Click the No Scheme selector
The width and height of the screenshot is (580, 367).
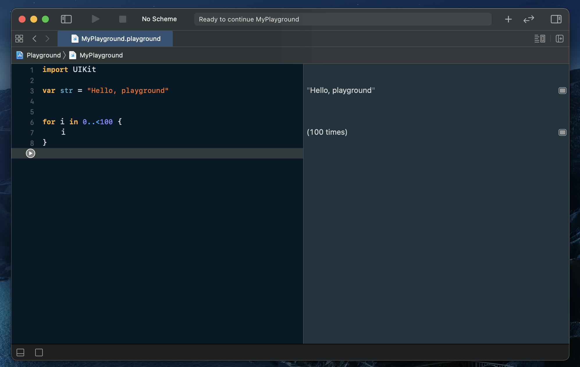[x=159, y=19]
